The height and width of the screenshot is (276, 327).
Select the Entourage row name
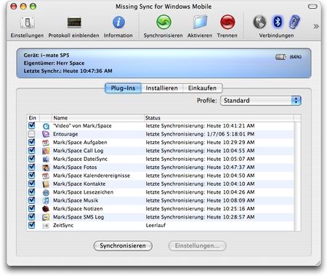pyautogui.click(x=65, y=134)
